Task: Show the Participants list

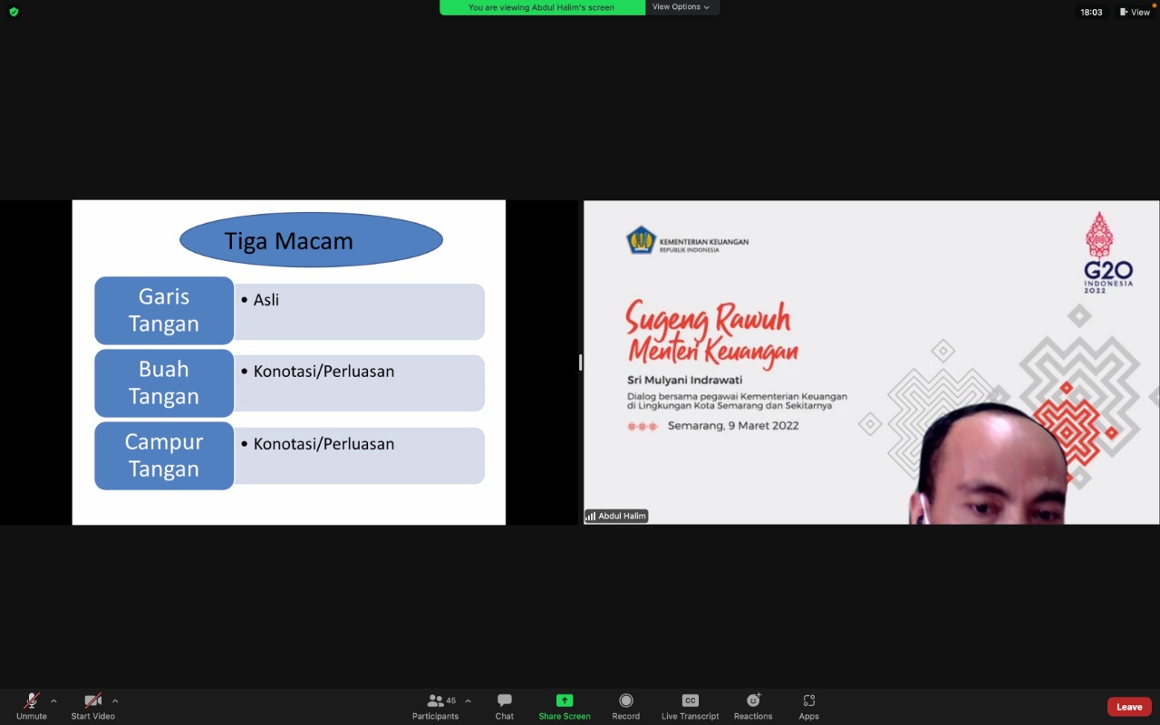Action: click(436, 701)
